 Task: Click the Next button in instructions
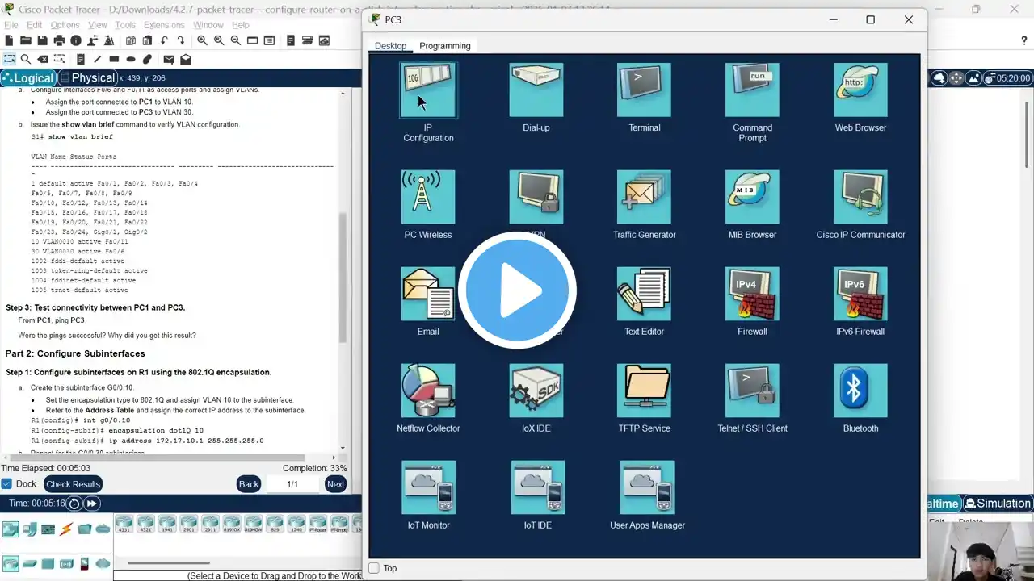[x=335, y=484]
